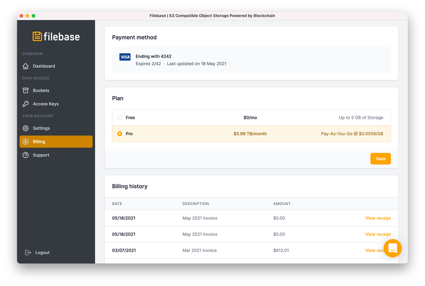
Task: Click the Billing dollar icon
Action: click(26, 142)
